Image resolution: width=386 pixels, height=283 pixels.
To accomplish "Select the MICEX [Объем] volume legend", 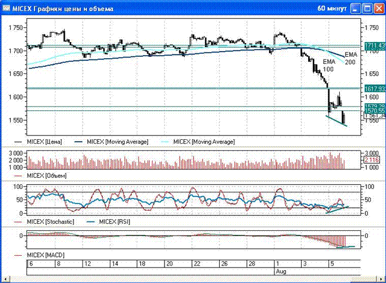I will [x=47, y=176].
